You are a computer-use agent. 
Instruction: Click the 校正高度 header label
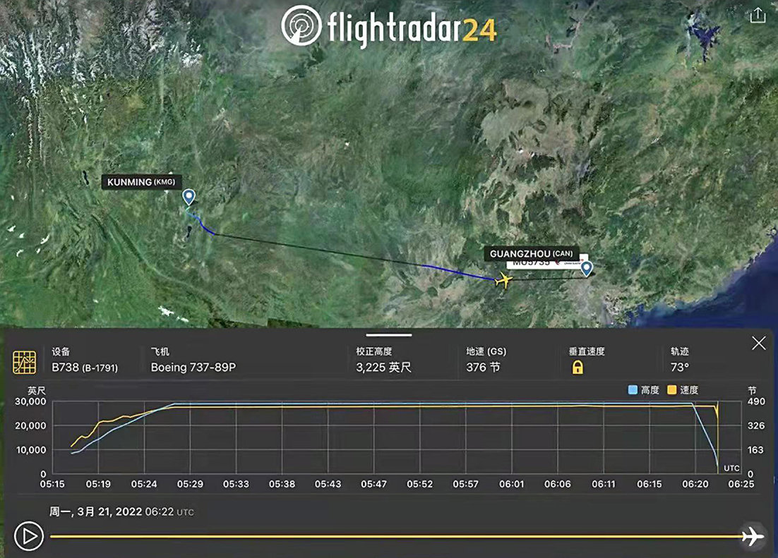374,351
